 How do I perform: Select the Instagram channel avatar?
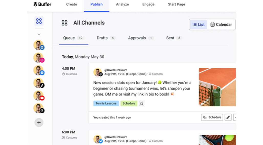39,58
